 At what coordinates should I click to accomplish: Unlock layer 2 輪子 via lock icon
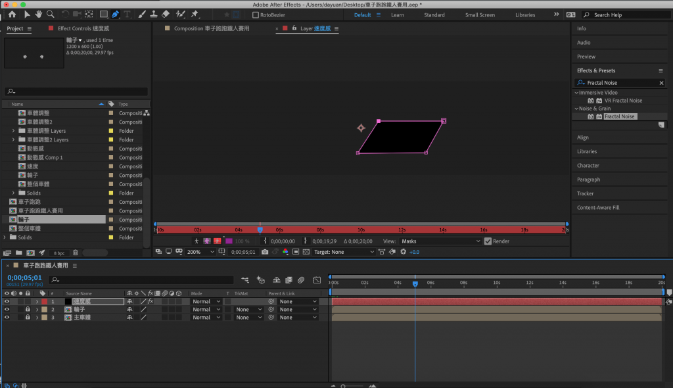click(x=28, y=309)
